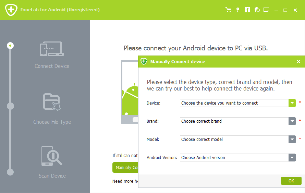Expand the Brand dropdown arrow

(x=292, y=121)
